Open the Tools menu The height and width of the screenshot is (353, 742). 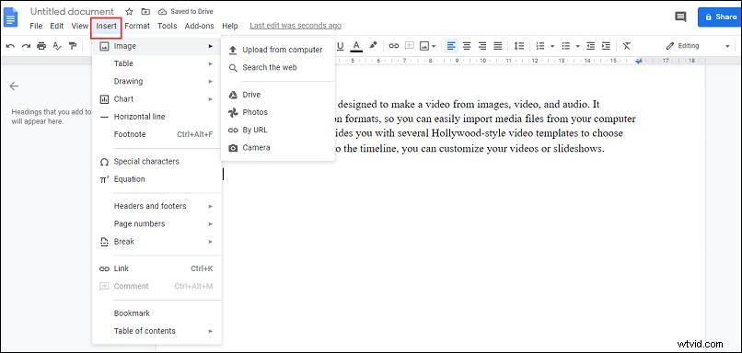pos(167,26)
